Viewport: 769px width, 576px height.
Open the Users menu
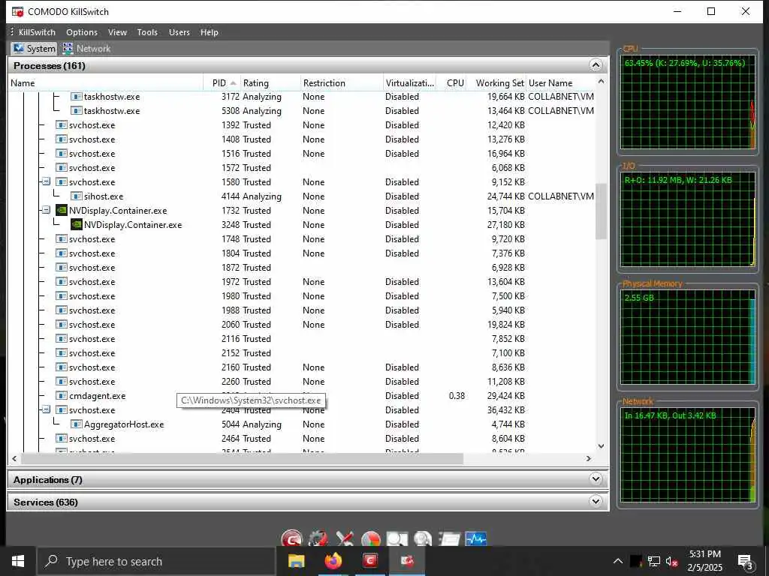point(179,32)
